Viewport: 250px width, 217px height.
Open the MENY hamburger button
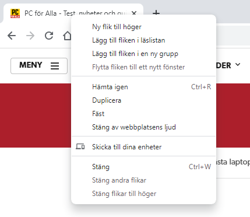(39, 66)
